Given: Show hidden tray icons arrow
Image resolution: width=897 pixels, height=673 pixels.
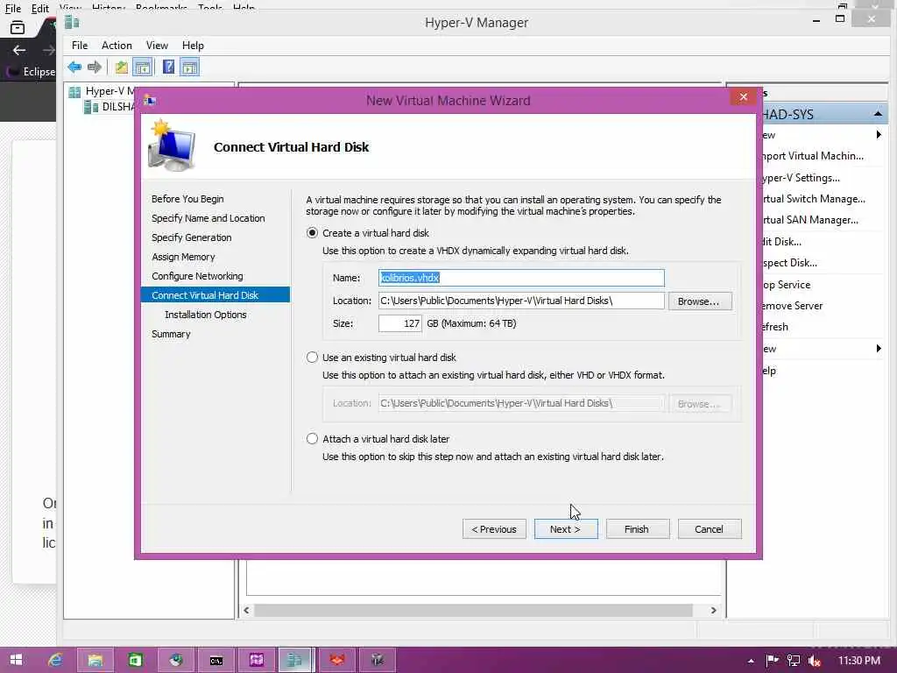Looking at the screenshot, I should pyautogui.click(x=751, y=661).
